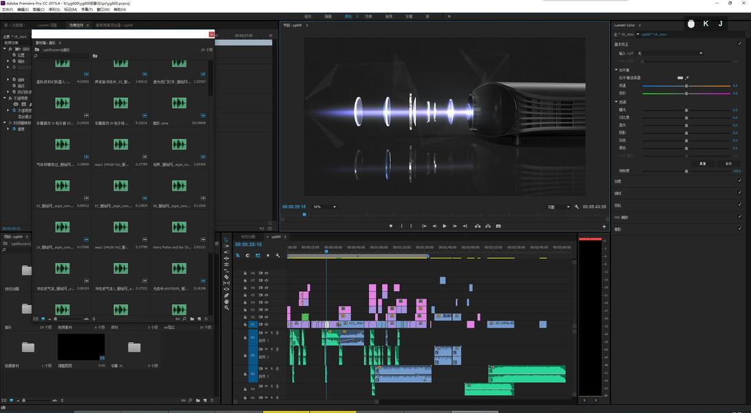Adjust the Saturation slider handle

pos(686,171)
